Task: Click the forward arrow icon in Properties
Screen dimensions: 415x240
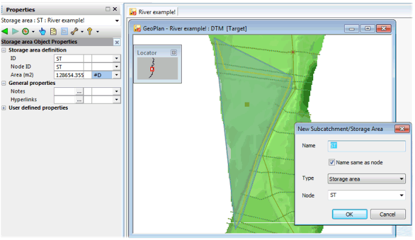Action: tap(15, 32)
